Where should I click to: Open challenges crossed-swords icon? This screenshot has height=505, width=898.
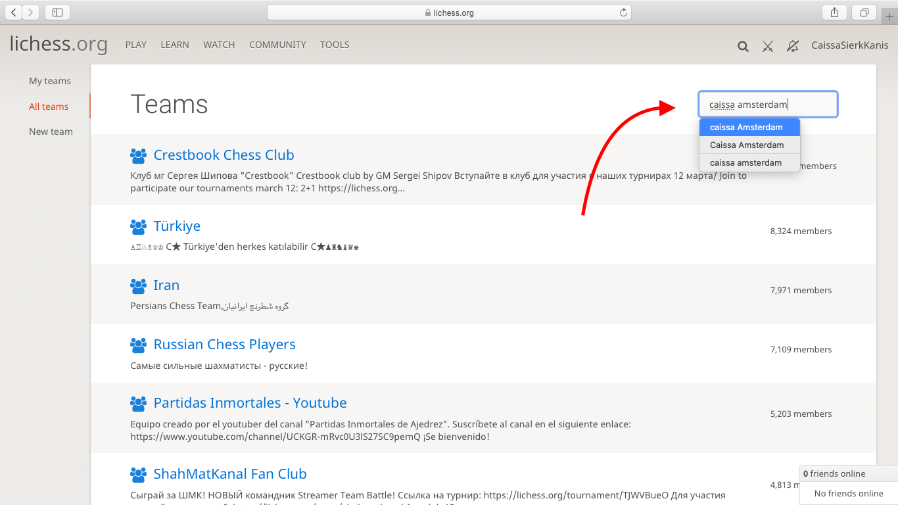(x=767, y=46)
